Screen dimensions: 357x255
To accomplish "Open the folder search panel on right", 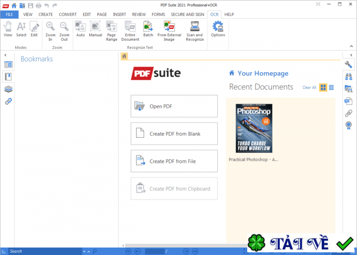I will [349, 89].
